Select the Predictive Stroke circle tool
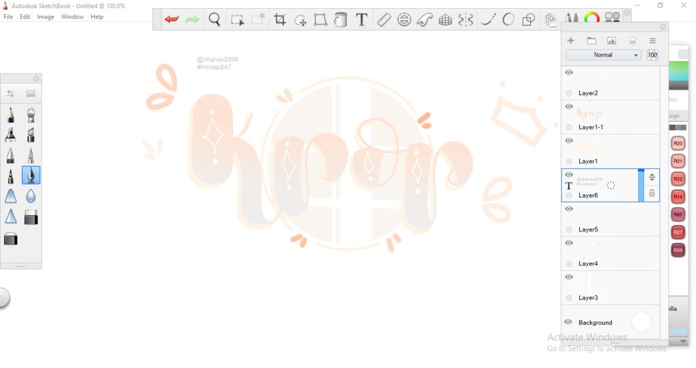 click(508, 20)
